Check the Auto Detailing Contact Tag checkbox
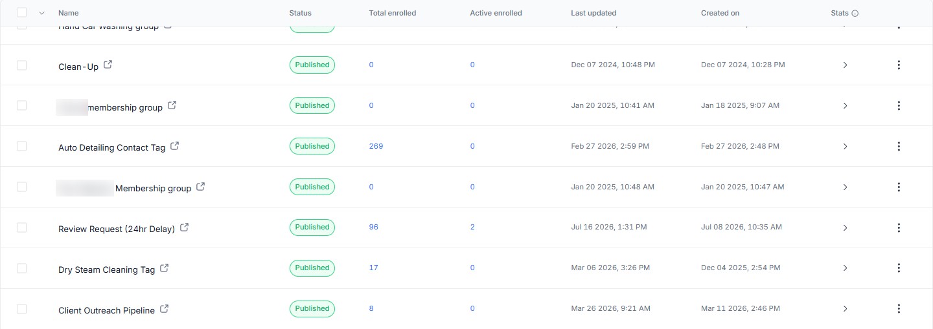Image resolution: width=933 pixels, height=329 pixels. [22, 147]
